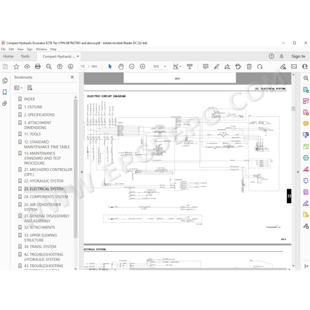This screenshot has height=310, width=310.
Task: Add a sticky note comment
Action: pos(205,66)
